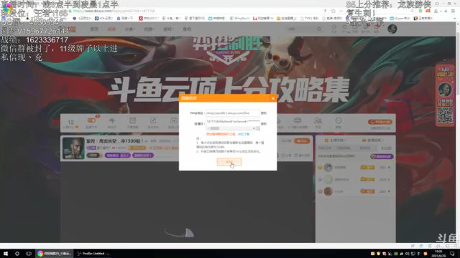Open the second-ranked fan avatar
Screen dimensions: 460x258
click(328, 179)
